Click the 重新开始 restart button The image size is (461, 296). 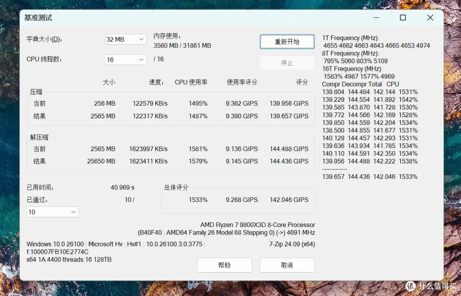(287, 42)
